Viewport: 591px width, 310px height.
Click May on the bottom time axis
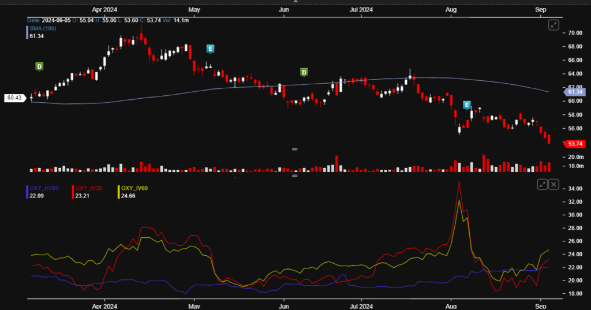tap(194, 306)
